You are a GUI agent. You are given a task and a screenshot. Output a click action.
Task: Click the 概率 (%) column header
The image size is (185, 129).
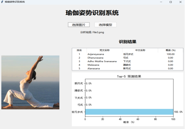pos(171,50)
